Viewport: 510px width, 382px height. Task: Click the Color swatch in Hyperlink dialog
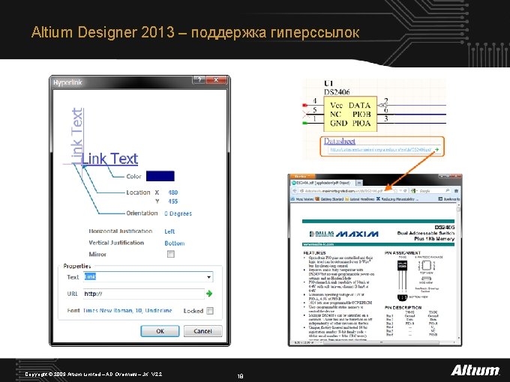[x=160, y=176]
